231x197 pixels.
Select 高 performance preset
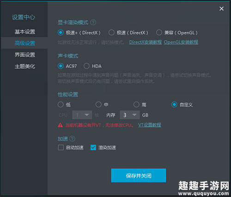(136, 105)
